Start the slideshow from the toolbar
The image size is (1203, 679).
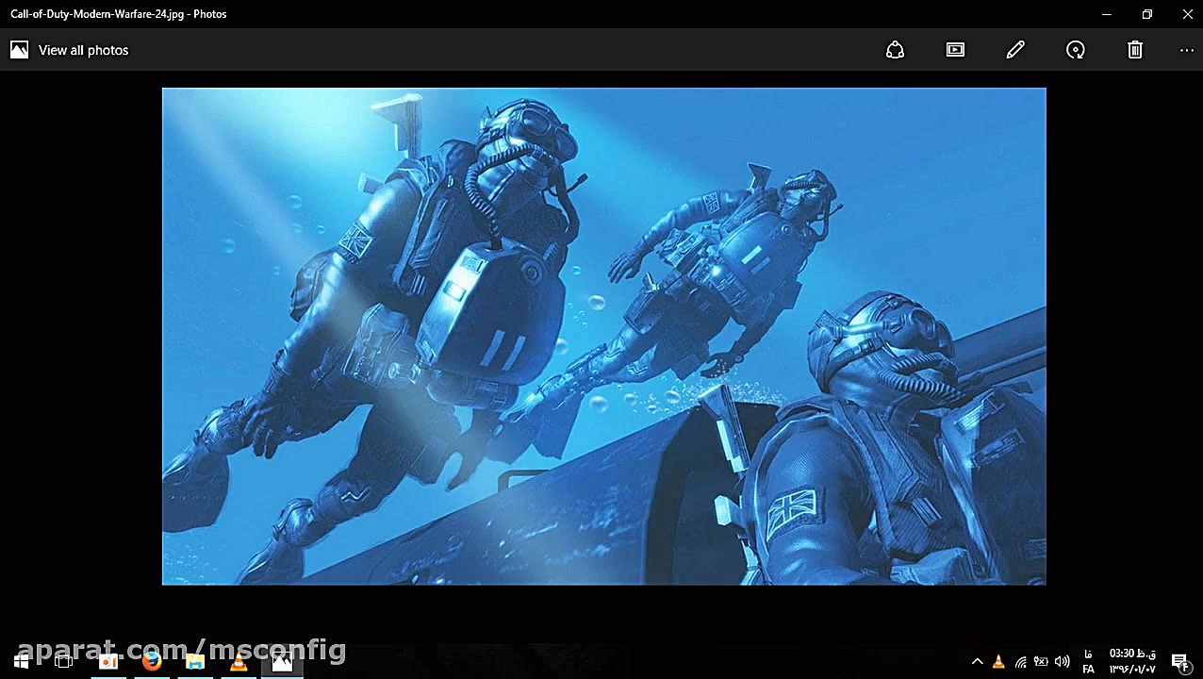[955, 50]
